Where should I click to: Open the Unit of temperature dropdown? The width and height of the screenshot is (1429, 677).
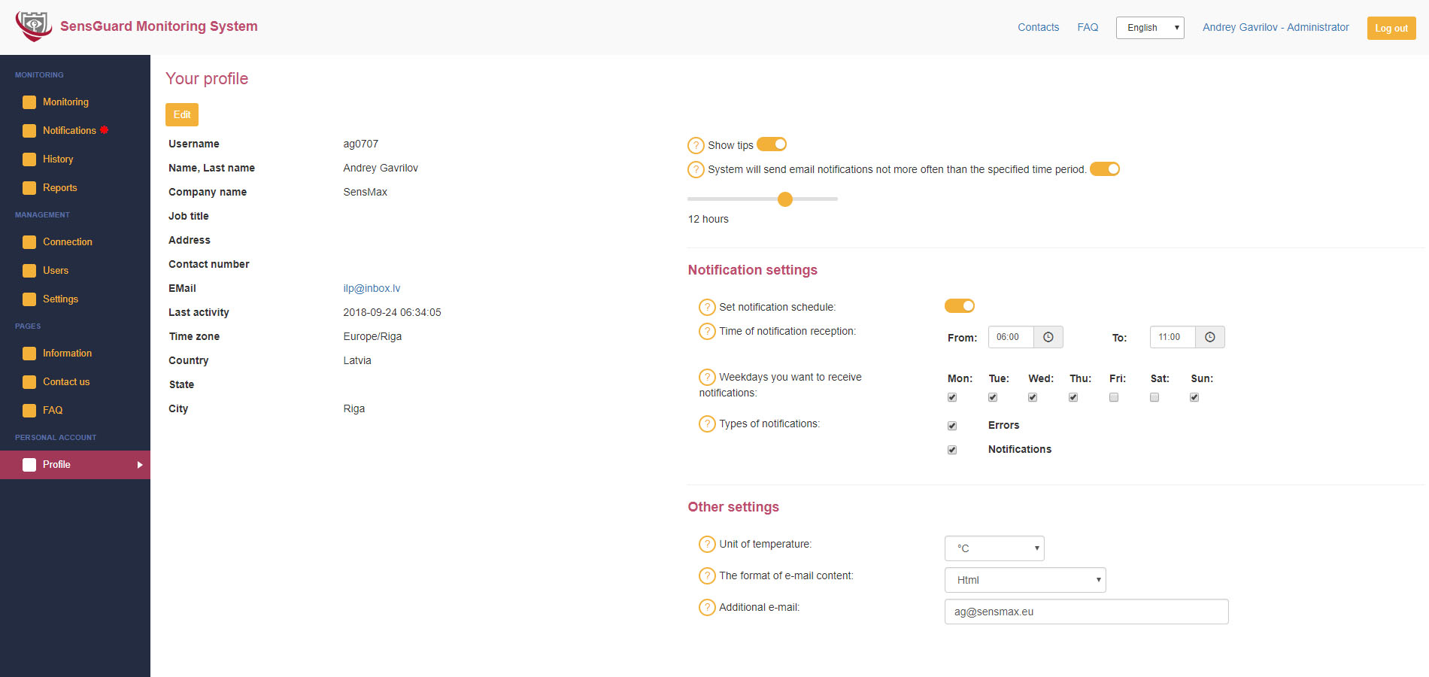pos(994,548)
